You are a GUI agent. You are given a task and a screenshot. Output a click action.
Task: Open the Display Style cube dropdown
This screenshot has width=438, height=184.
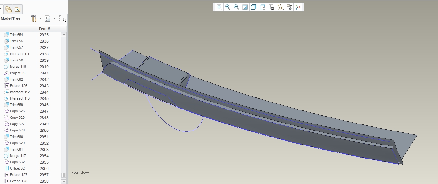(254, 7)
